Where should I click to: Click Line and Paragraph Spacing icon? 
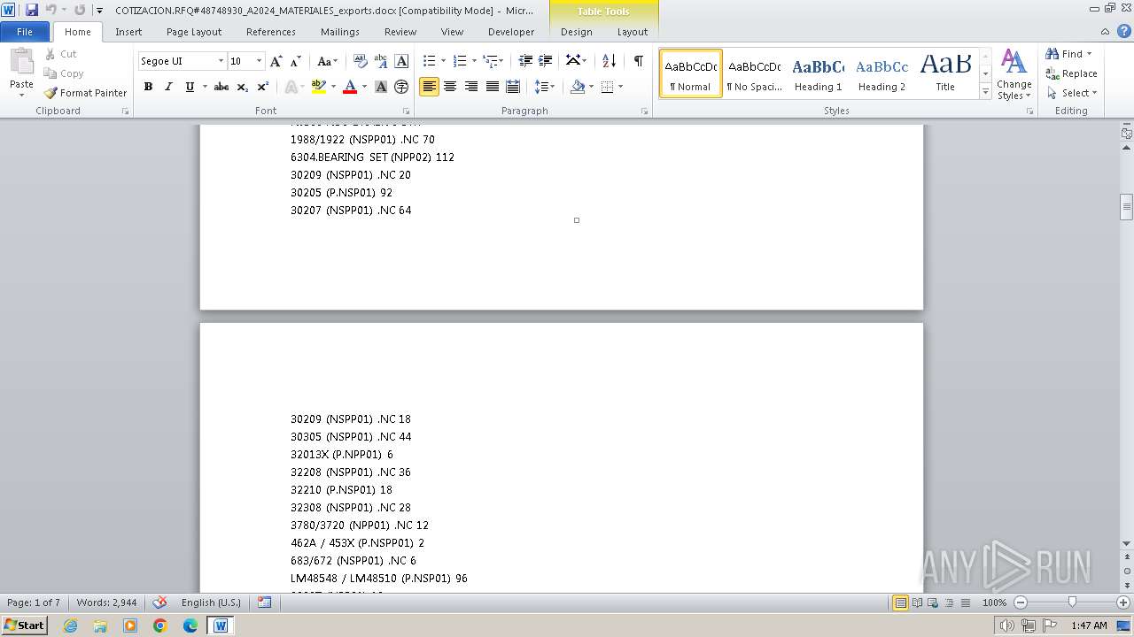540,87
